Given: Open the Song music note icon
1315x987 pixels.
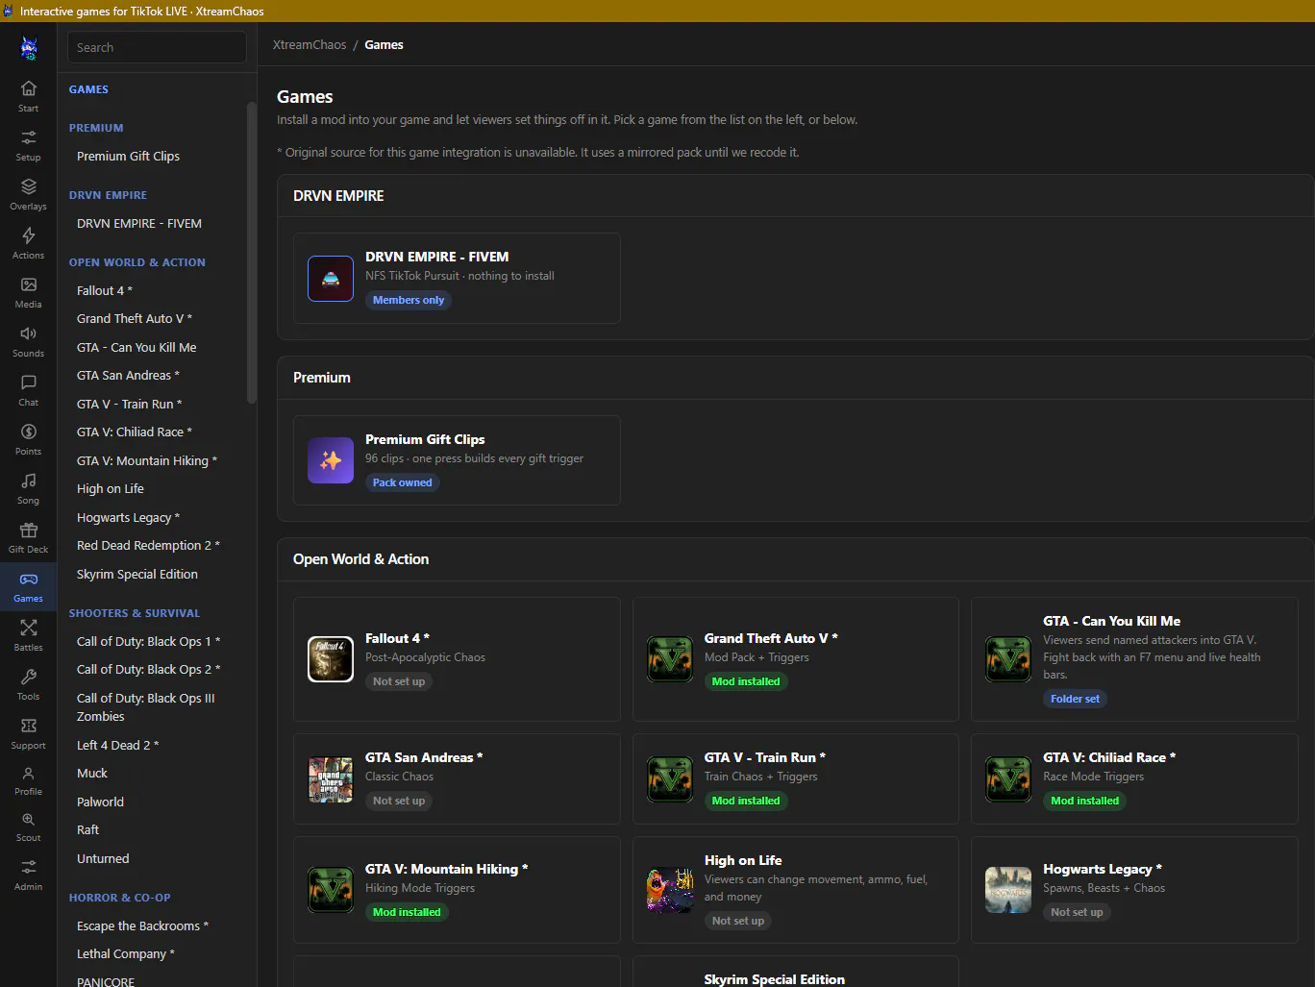Looking at the screenshot, I should click(x=29, y=481).
